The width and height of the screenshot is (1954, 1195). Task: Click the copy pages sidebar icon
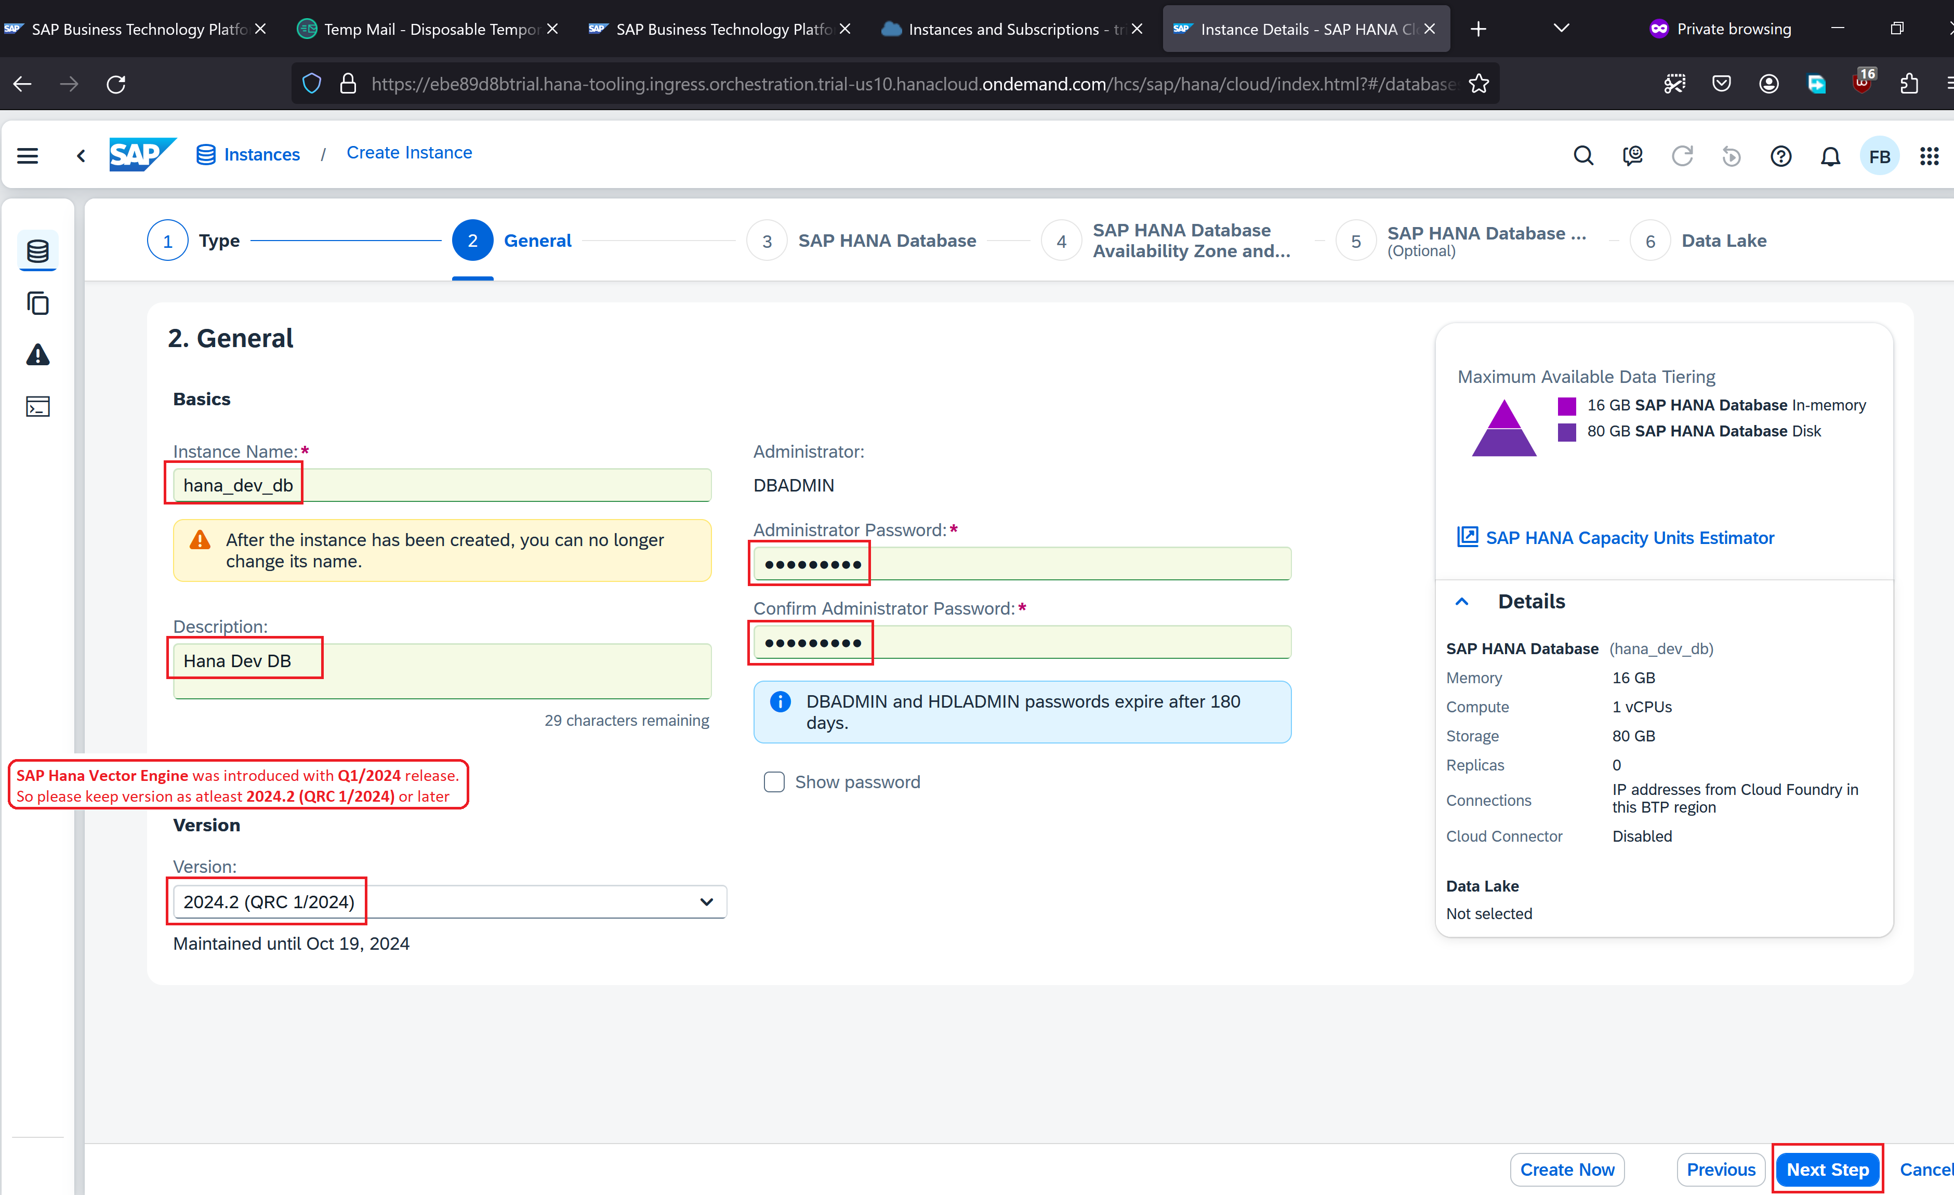click(38, 303)
